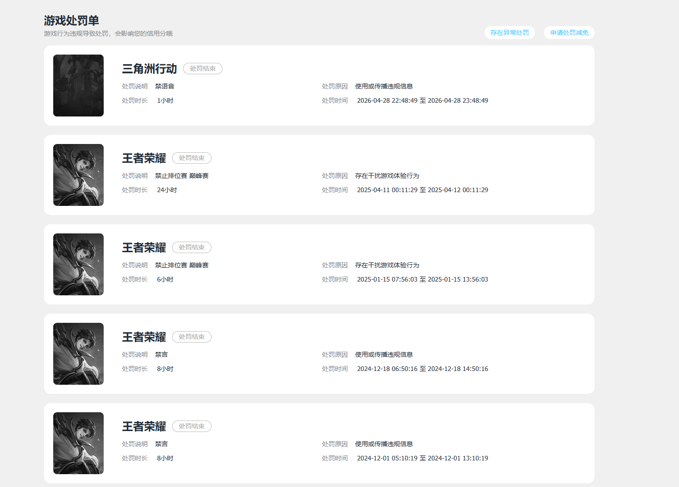Select 王者荣耀 thumbnail for the 24小时 penalty
The image size is (679, 487).
(x=78, y=175)
